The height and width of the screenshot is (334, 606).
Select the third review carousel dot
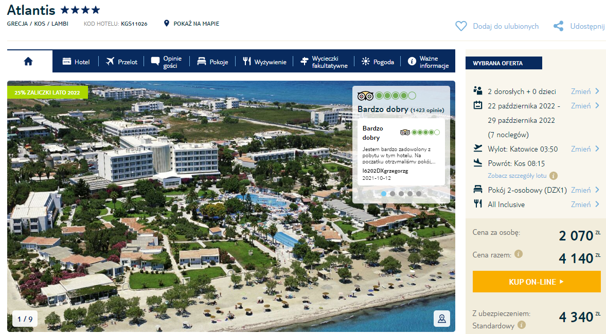pyautogui.click(x=401, y=194)
